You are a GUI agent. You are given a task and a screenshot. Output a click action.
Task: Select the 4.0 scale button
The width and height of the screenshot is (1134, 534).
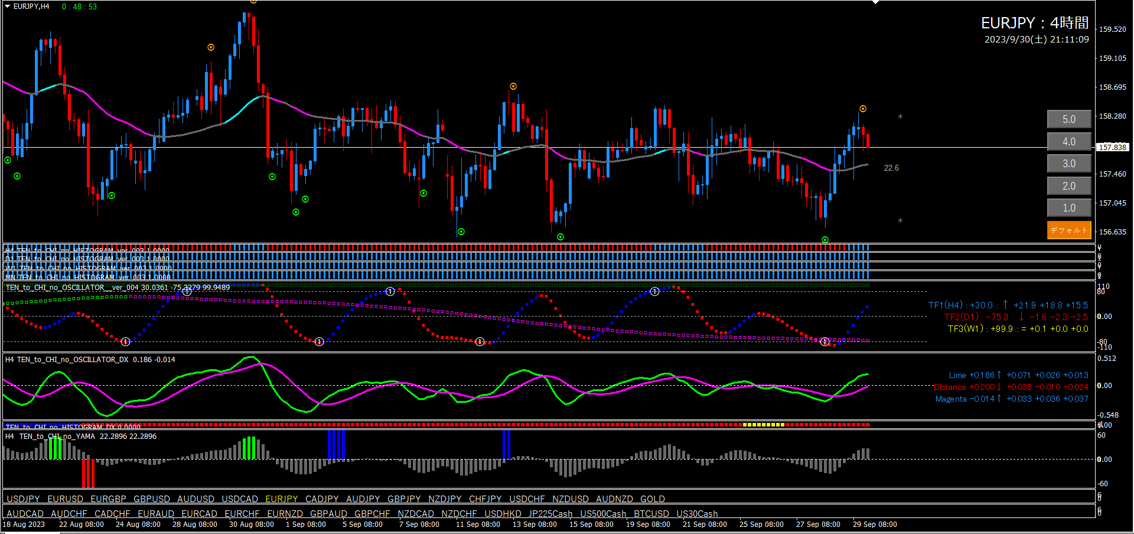coord(1069,142)
